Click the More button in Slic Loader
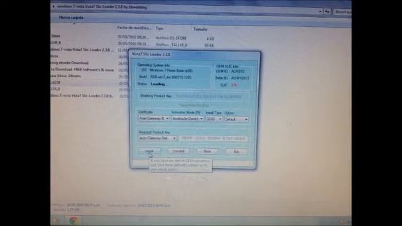402x226 pixels. pos(207,151)
